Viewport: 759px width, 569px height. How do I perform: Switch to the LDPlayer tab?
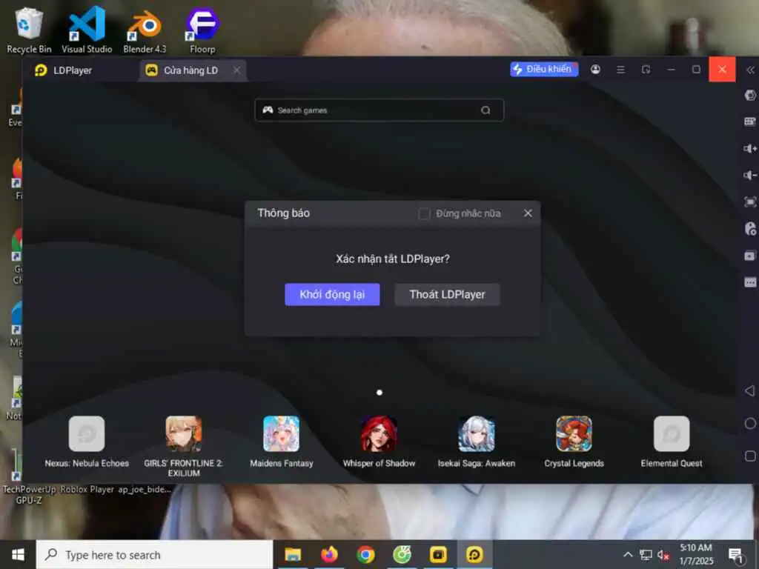[x=63, y=70]
